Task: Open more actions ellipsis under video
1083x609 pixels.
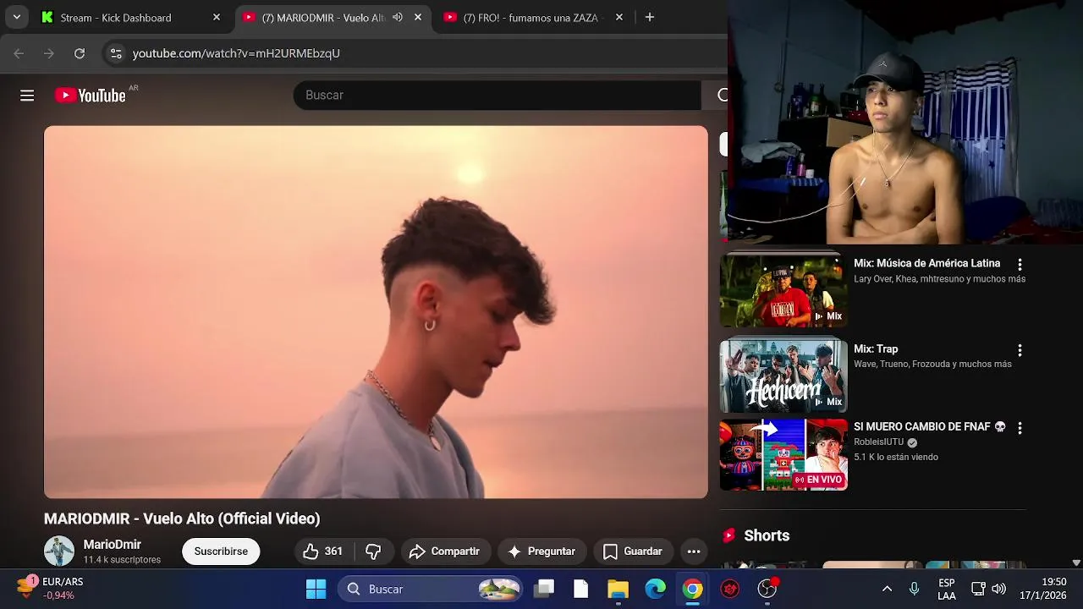Action: 694,551
